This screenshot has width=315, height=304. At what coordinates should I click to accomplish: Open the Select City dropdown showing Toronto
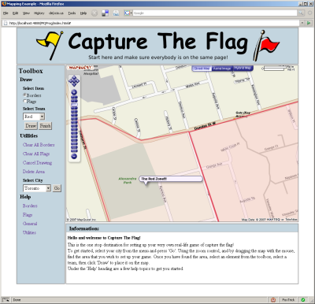pyautogui.click(x=37, y=188)
